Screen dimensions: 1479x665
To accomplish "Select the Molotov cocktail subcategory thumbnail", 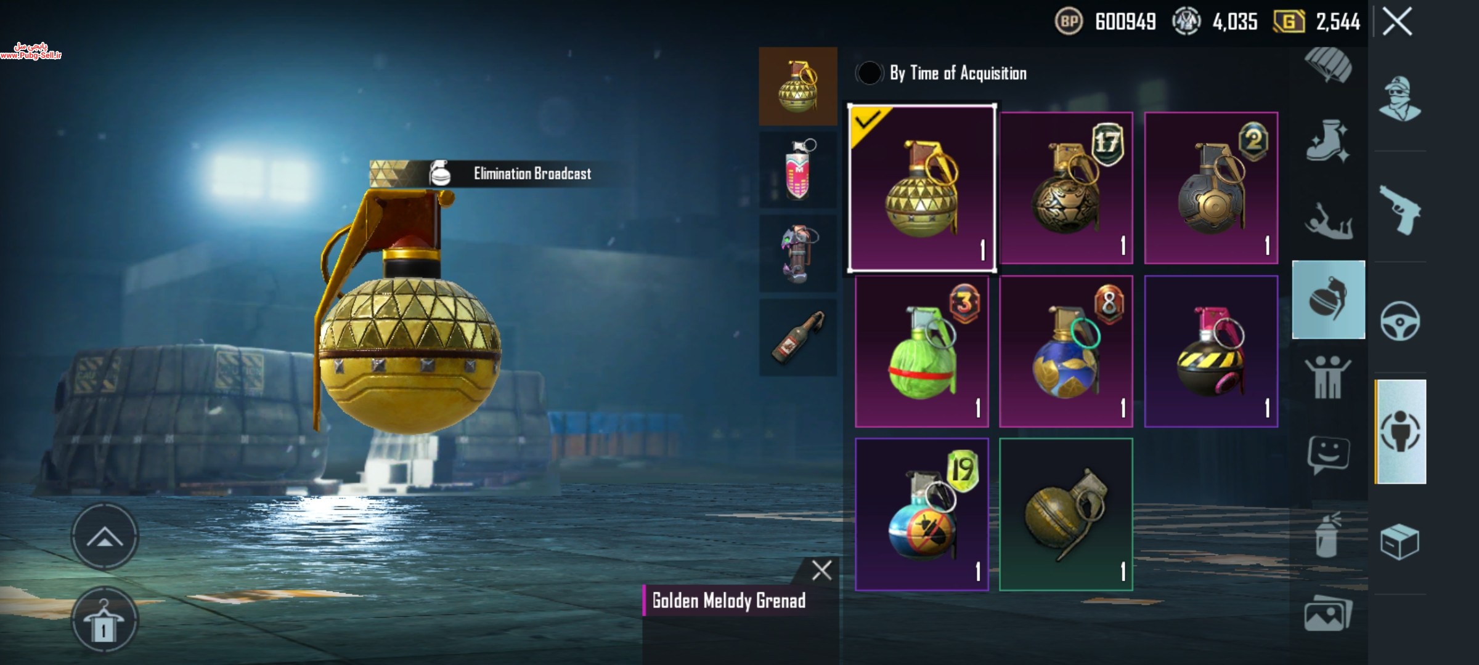I will coord(798,337).
